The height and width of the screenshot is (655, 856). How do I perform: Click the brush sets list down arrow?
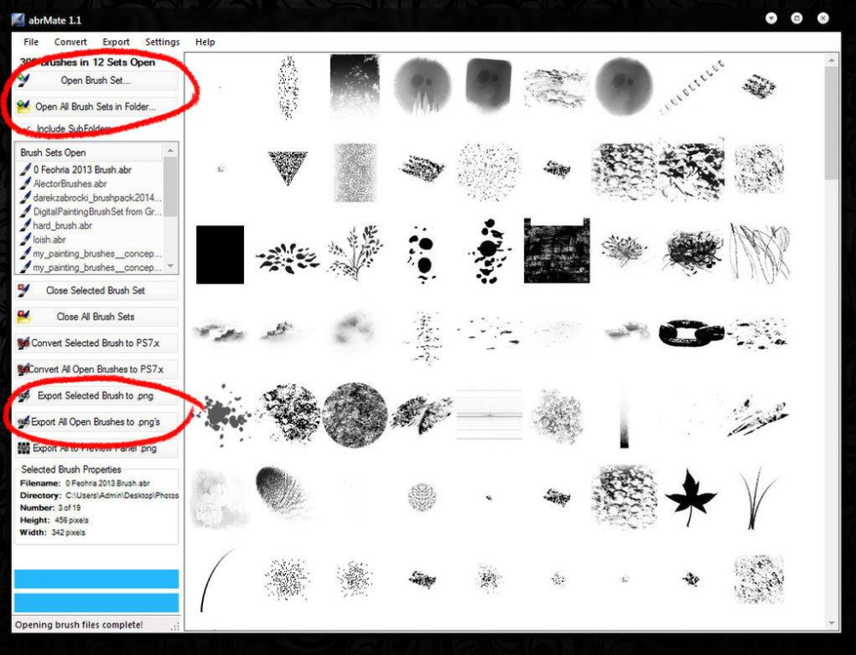click(171, 266)
